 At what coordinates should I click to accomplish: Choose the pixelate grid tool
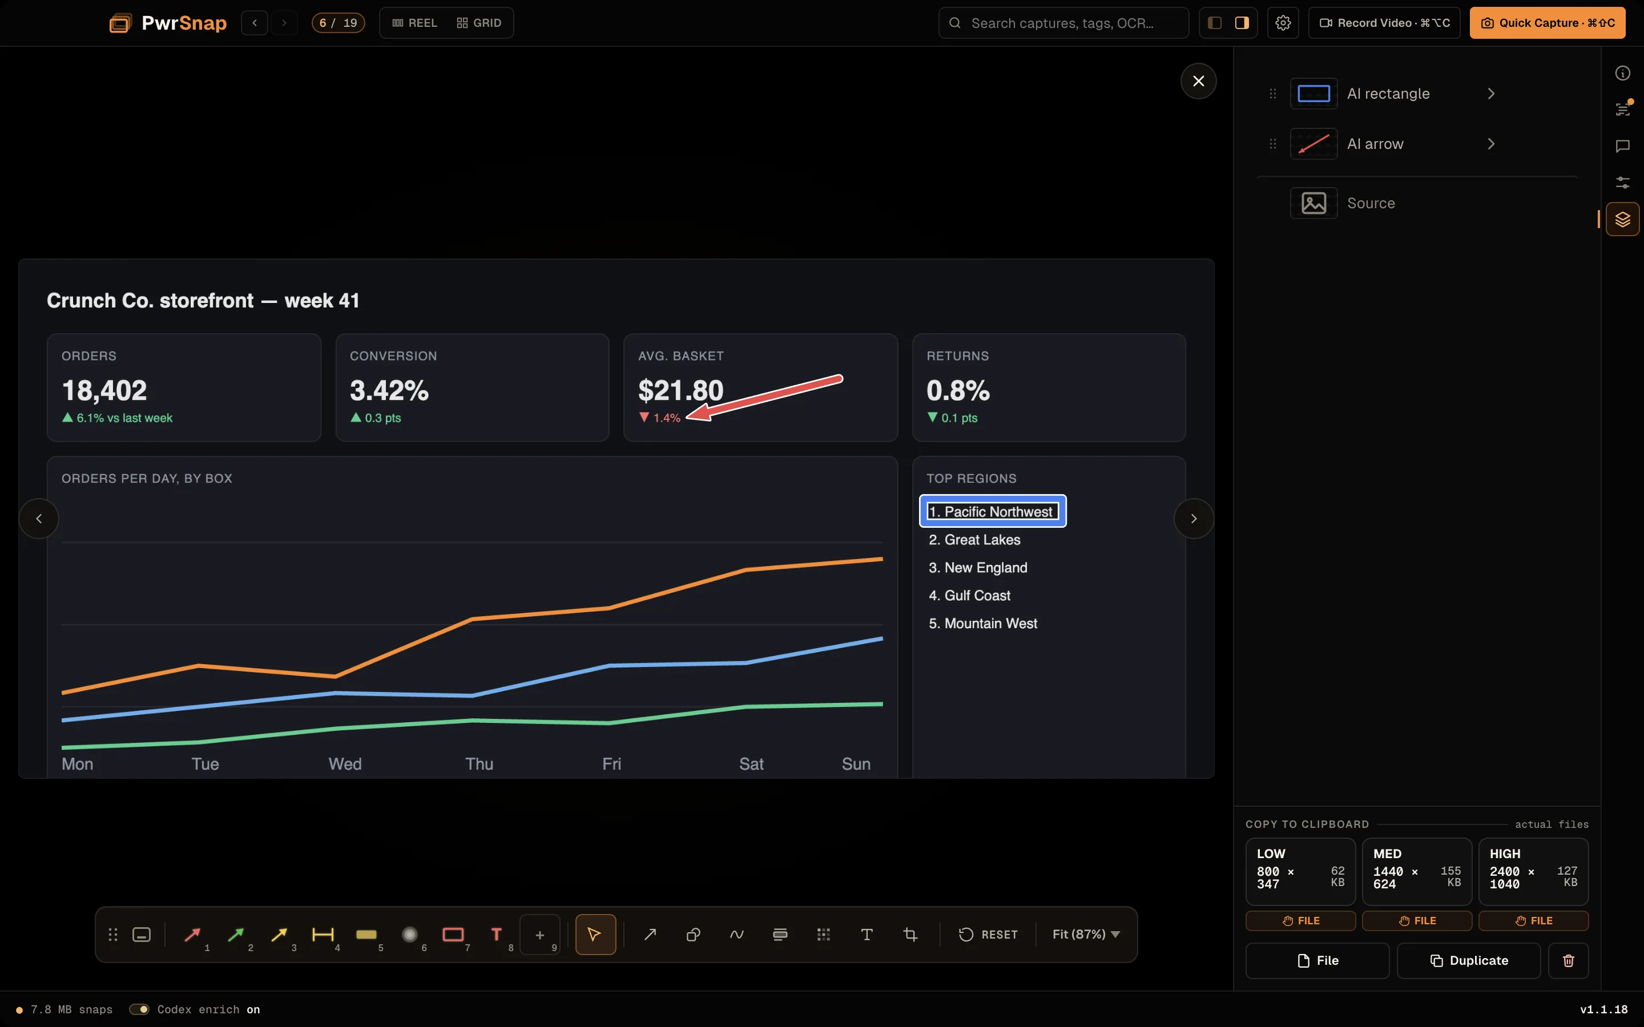click(x=824, y=935)
